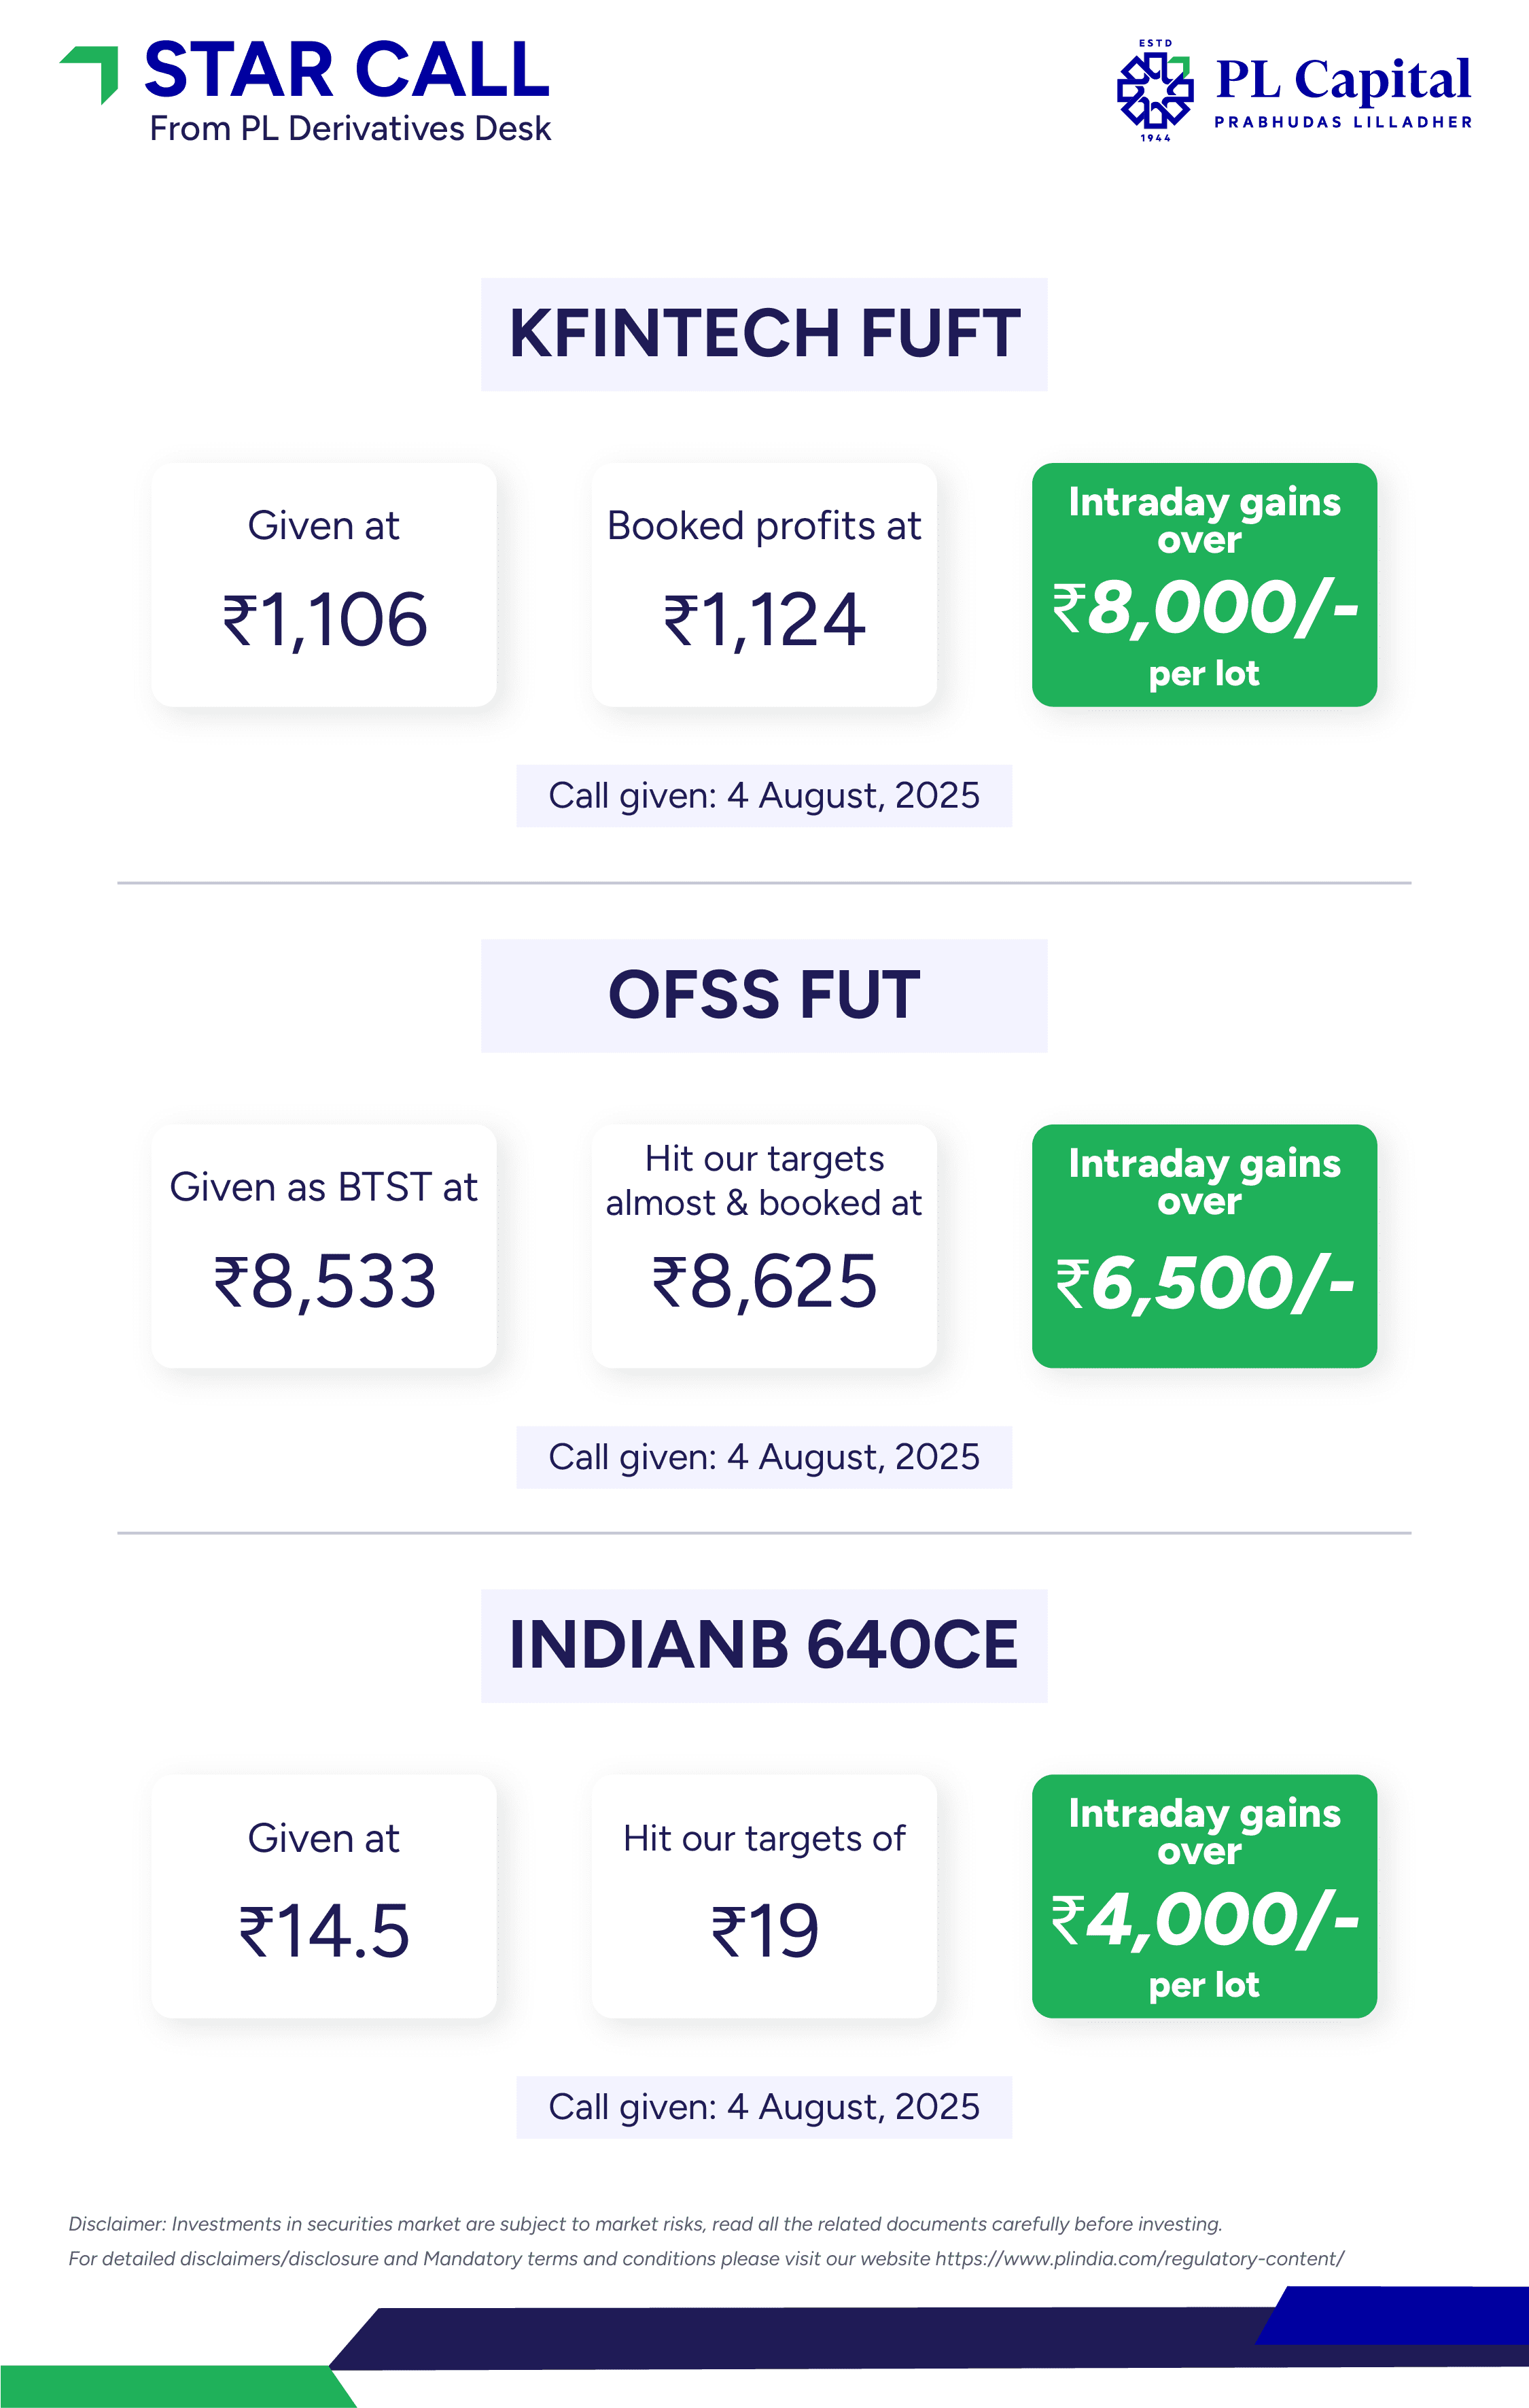Open the plindia.com regulatory-content link
The image size is (1529, 2408).
pos(1139,2258)
